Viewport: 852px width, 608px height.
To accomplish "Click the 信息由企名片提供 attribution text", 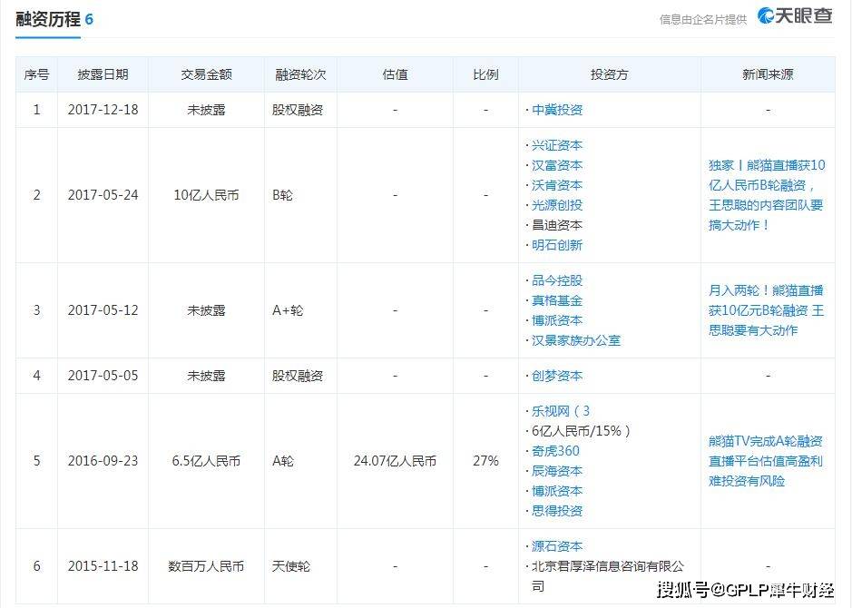I will pos(703,20).
